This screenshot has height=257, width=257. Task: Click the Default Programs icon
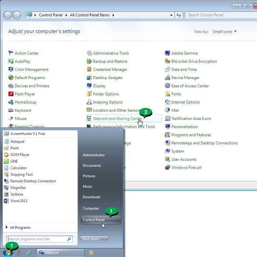coord(11,77)
